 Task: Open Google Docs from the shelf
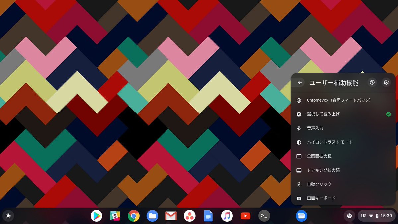[208, 216]
